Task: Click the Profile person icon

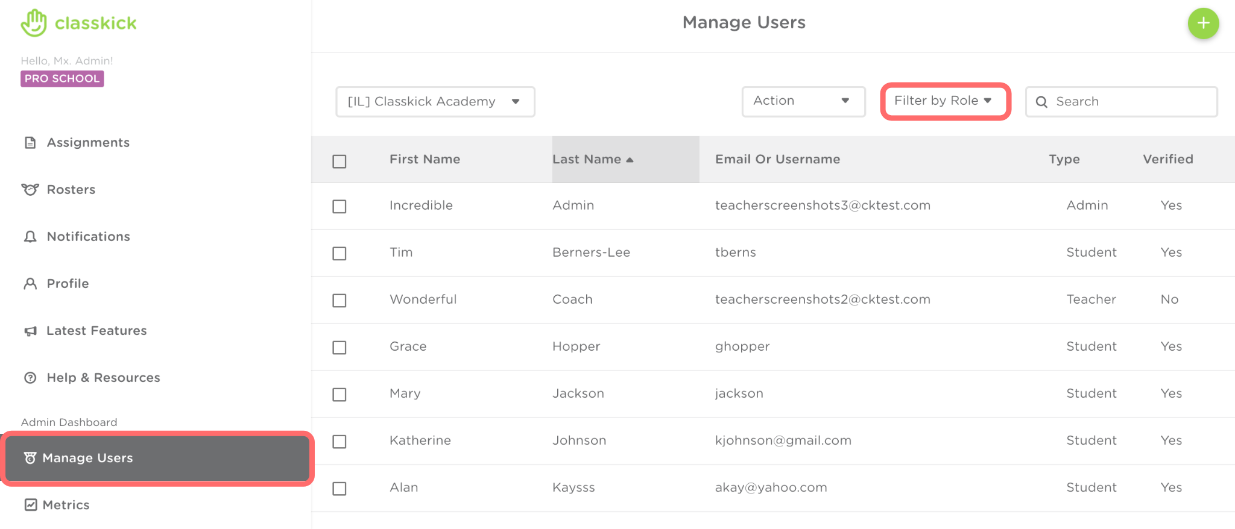Action: coord(30,284)
